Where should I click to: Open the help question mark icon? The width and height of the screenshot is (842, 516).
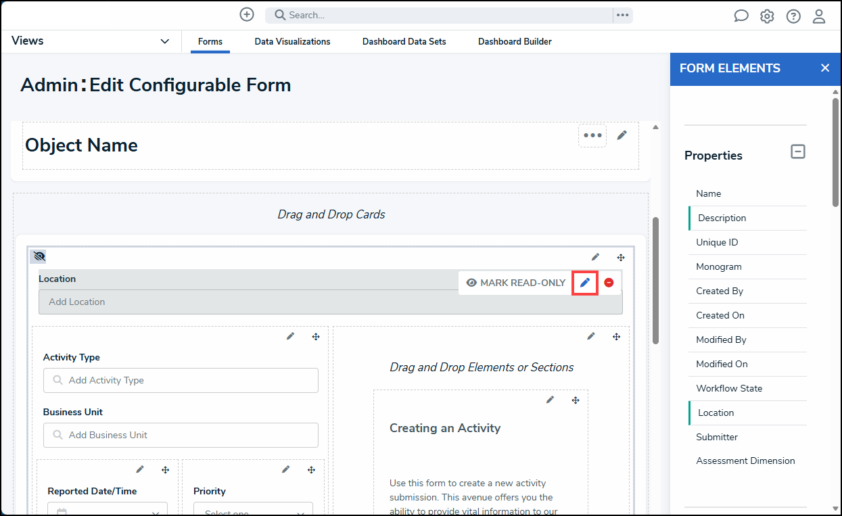tap(793, 16)
